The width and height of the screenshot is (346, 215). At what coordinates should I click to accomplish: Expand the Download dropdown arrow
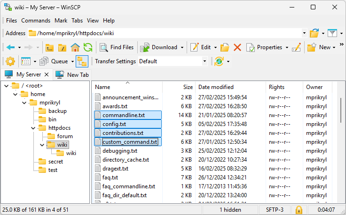click(181, 47)
